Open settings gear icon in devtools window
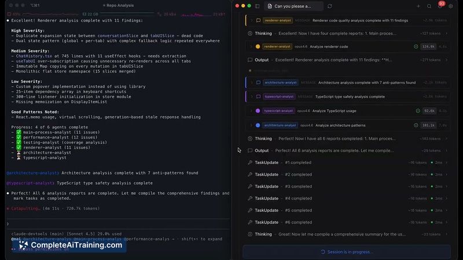Screen dimensions: 463x260 pyautogui.click(x=451, y=6)
